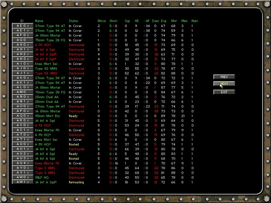The height and width of the screenshot is (203, 271).
Task: Click the EXIT button
Action: (224, 92)
